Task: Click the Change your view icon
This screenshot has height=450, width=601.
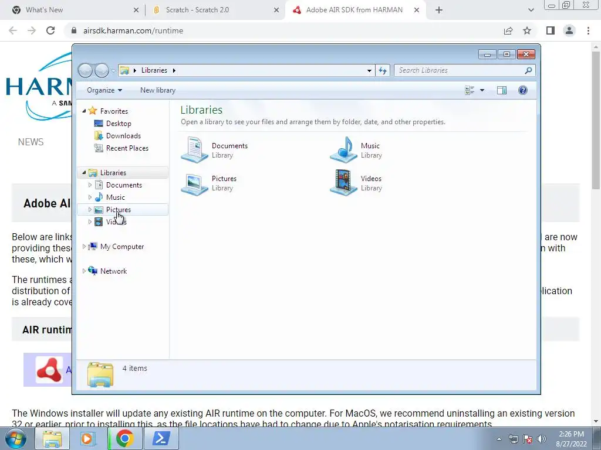Action: coord(470,90)
